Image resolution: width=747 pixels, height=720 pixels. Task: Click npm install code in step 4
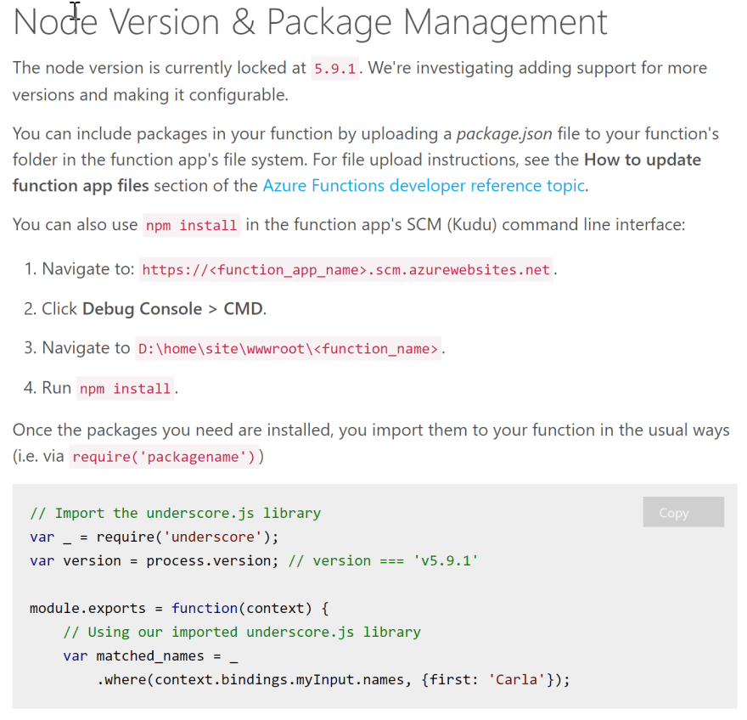point(125,389)
